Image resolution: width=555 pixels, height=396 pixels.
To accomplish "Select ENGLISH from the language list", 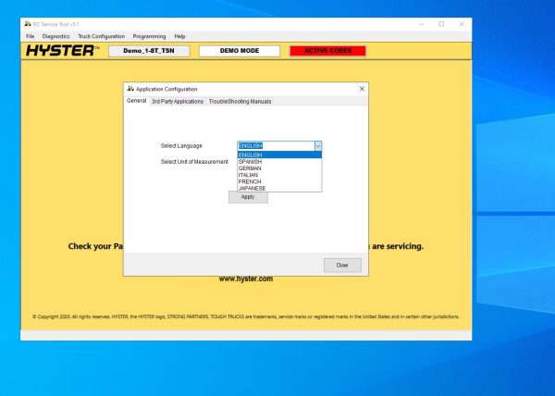I will [279, 155].
